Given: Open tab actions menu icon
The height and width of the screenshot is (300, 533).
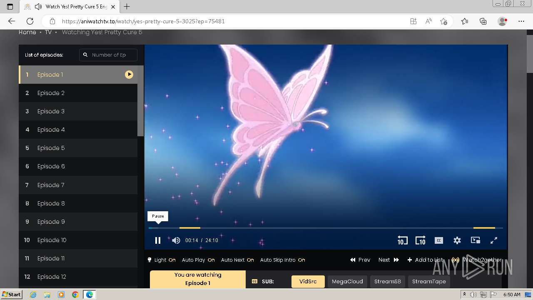Looking at the screenshot, I should [x=10, y=7].
